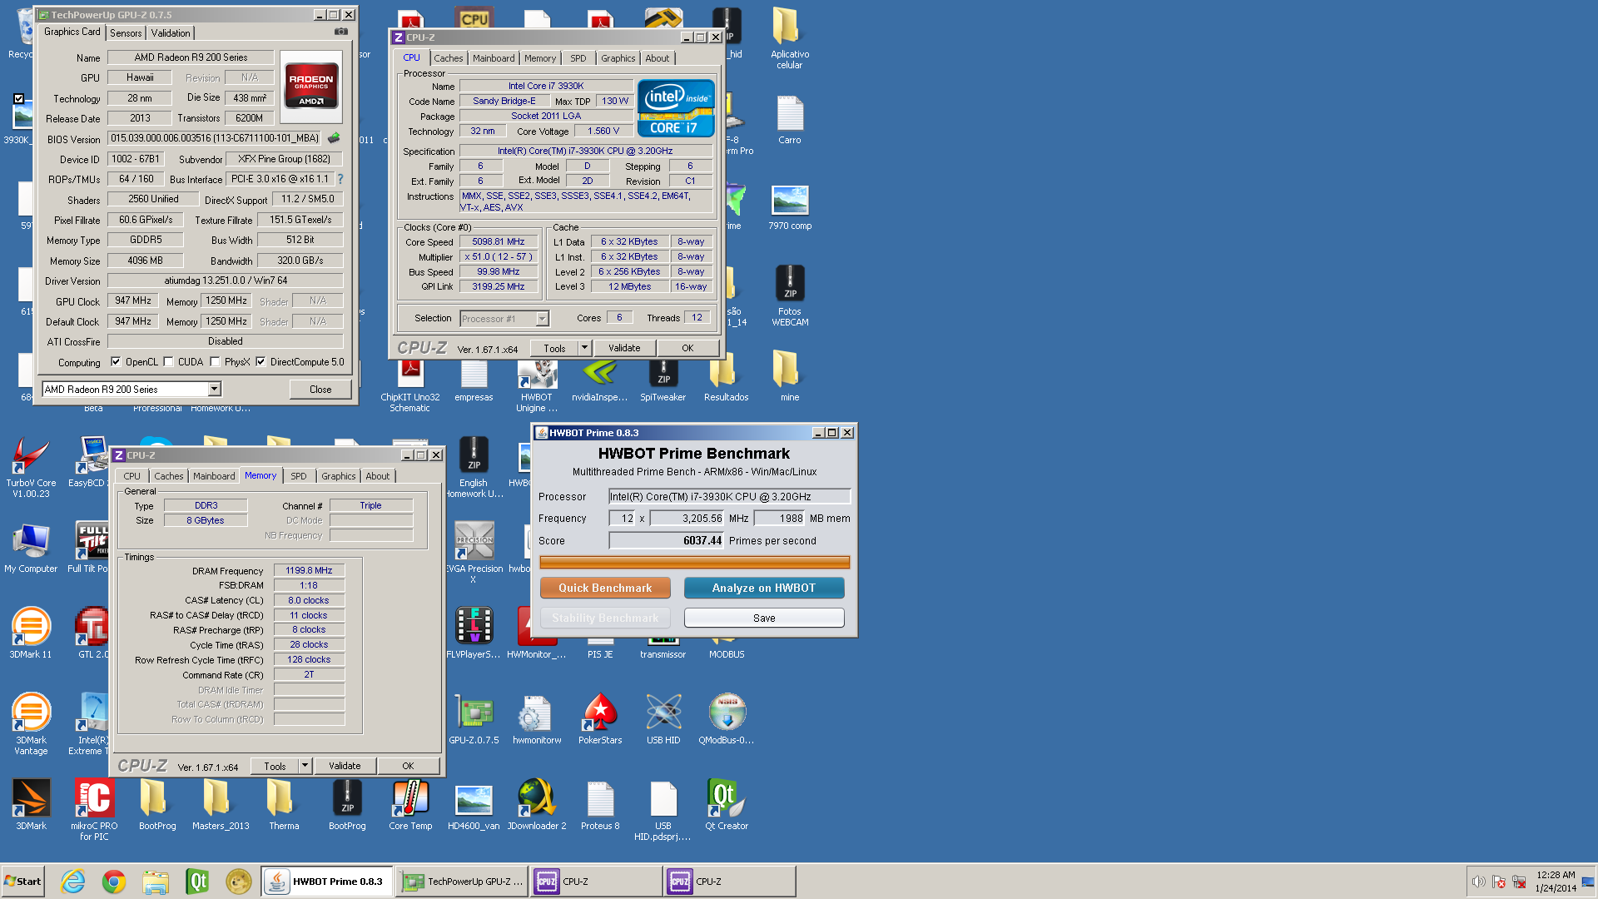Viewport: 1598px width, 899px height.
Task: Click the BIOS save chip icon in GPU-Z
Action: 334,138
